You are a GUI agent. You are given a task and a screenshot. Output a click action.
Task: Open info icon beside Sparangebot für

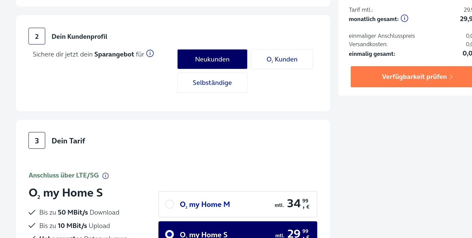click(150, 53)
